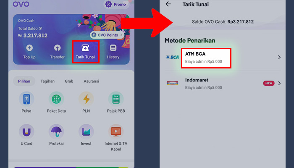Open Internet & TV Kabel icon
Screen dimensions: 294x168
[116, 131]
